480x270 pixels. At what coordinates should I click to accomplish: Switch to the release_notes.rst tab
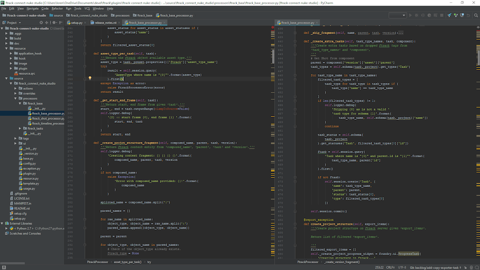106,23
